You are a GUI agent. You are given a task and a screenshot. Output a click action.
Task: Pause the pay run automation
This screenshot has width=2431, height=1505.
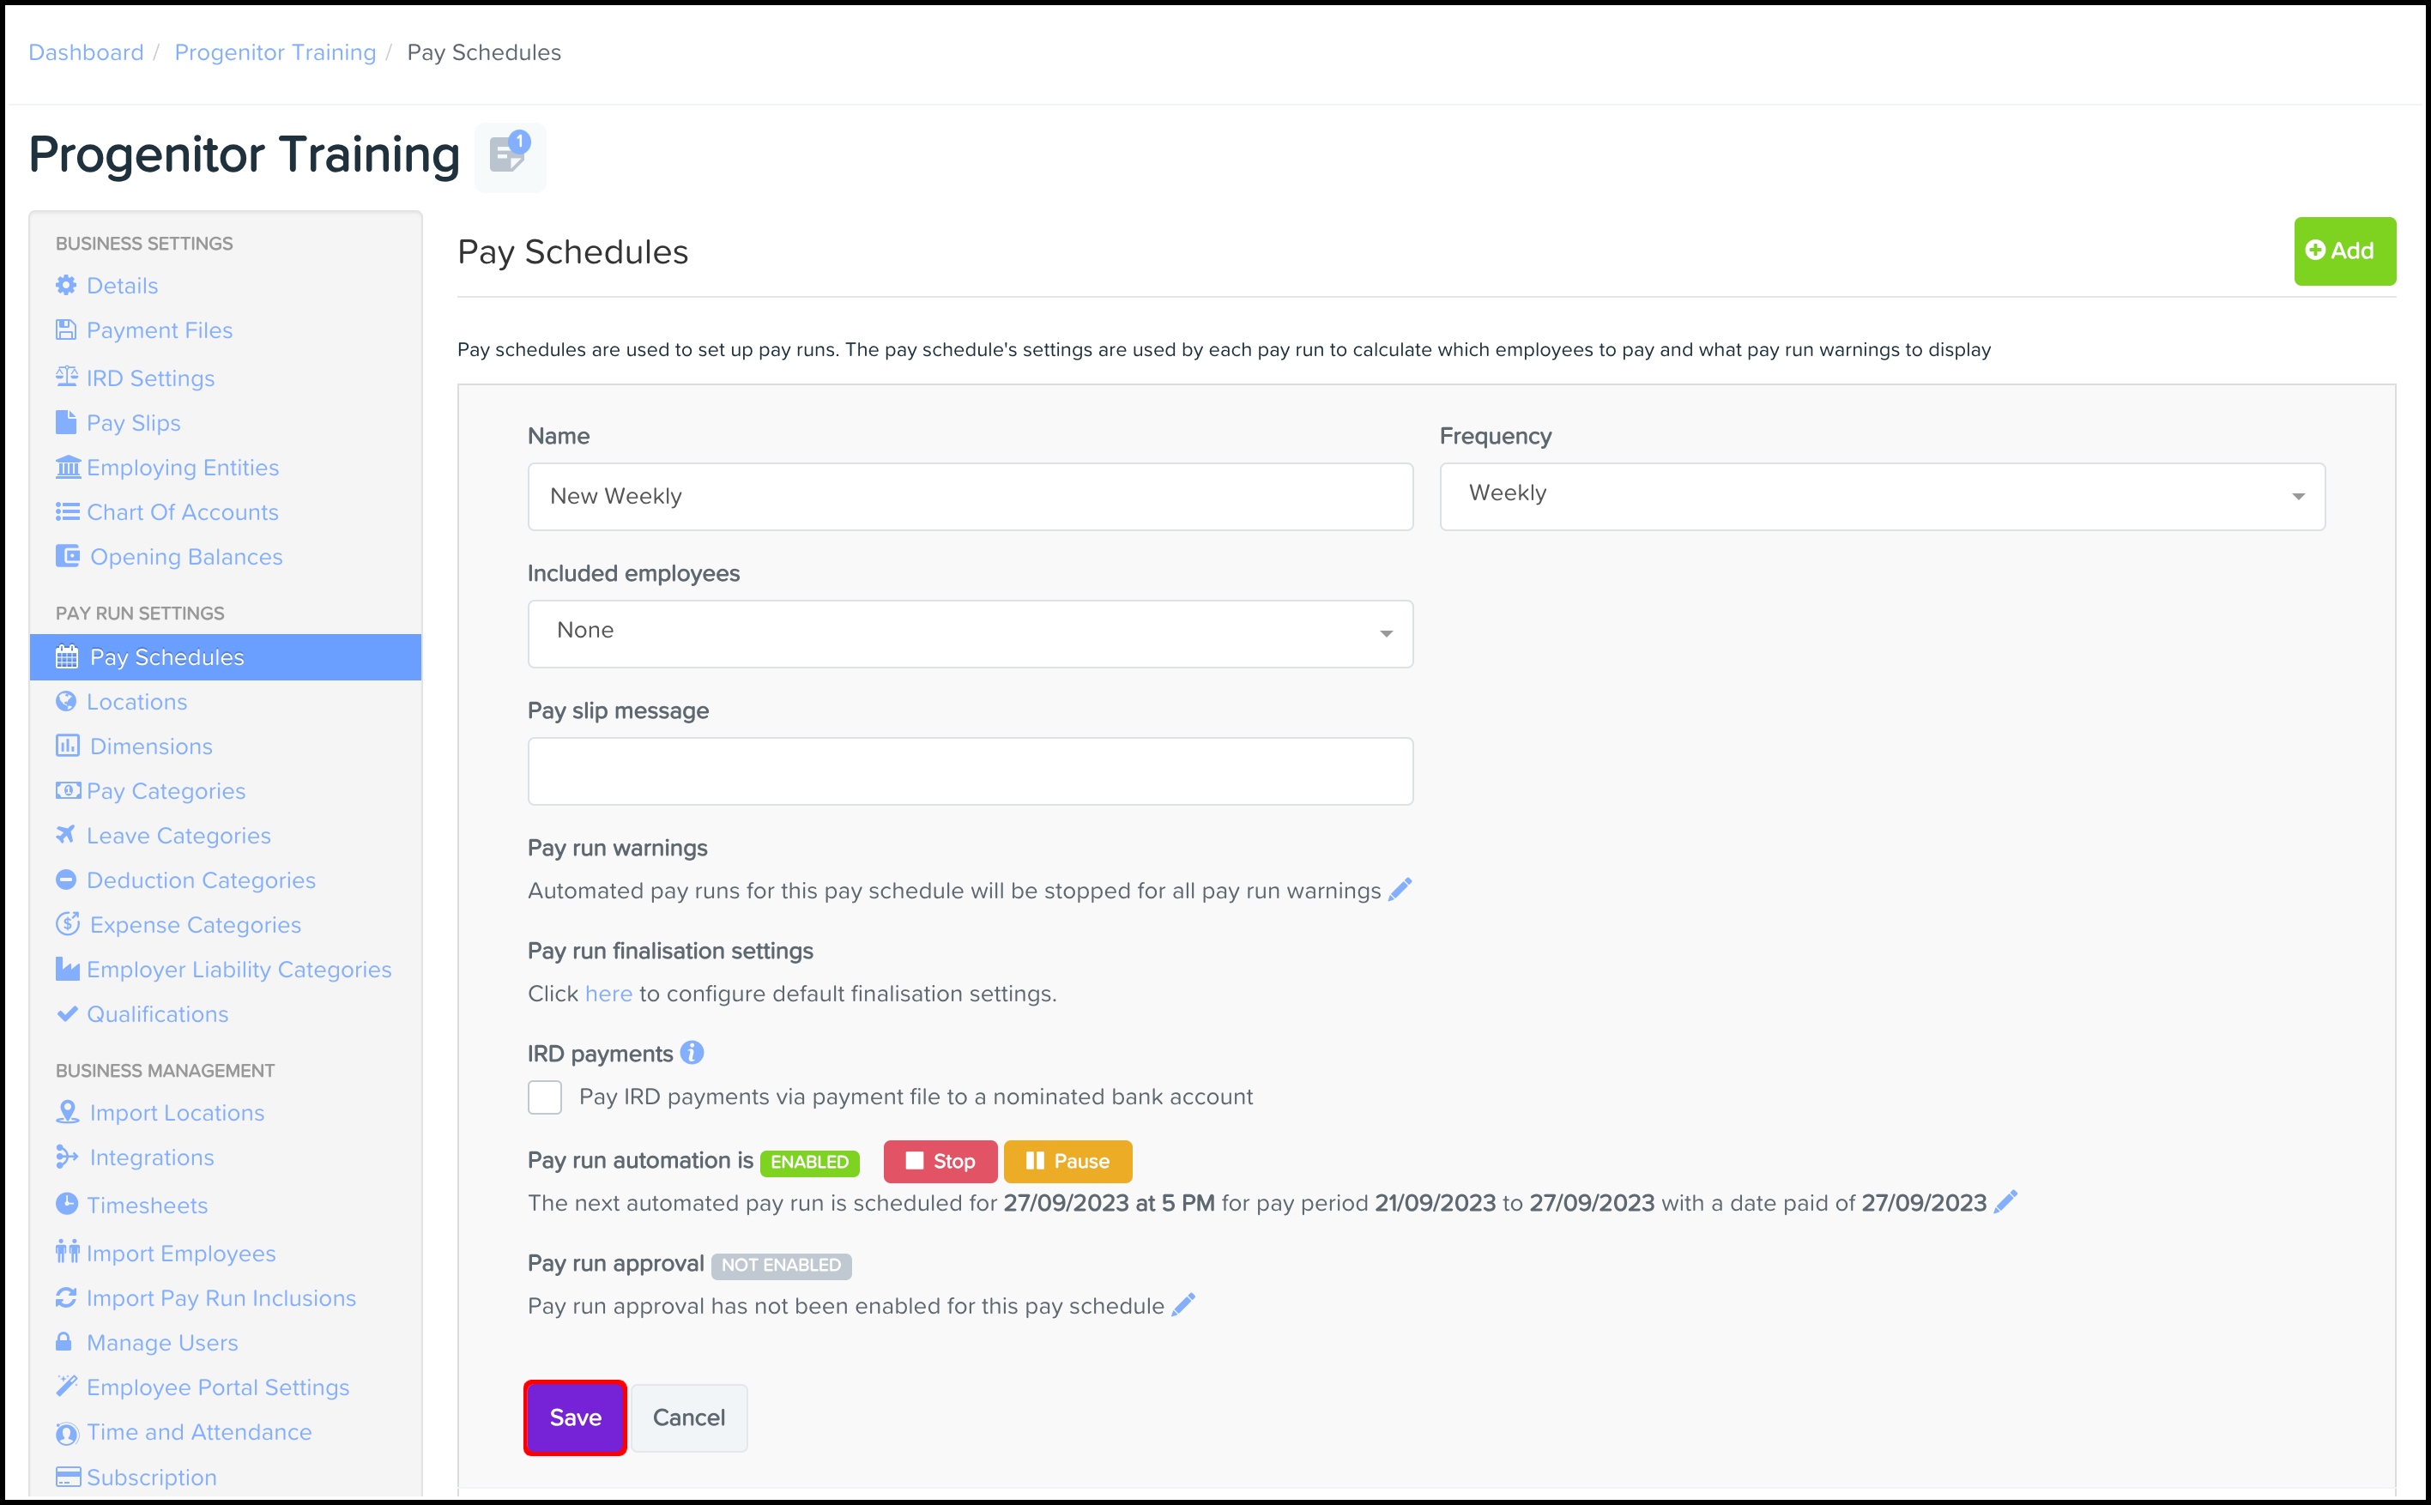[x=1067, y=1161]
